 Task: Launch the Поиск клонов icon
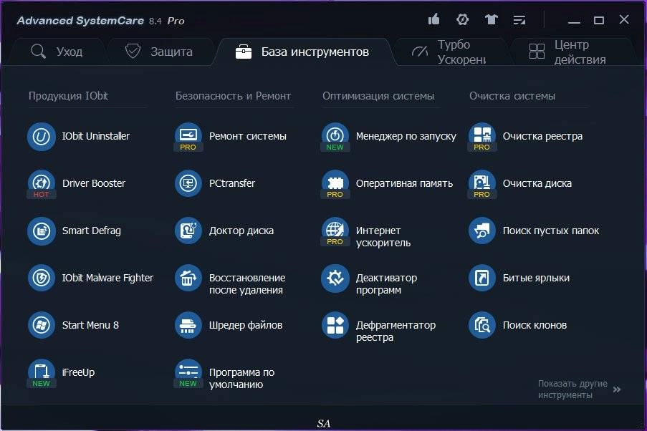coord(482,326)
